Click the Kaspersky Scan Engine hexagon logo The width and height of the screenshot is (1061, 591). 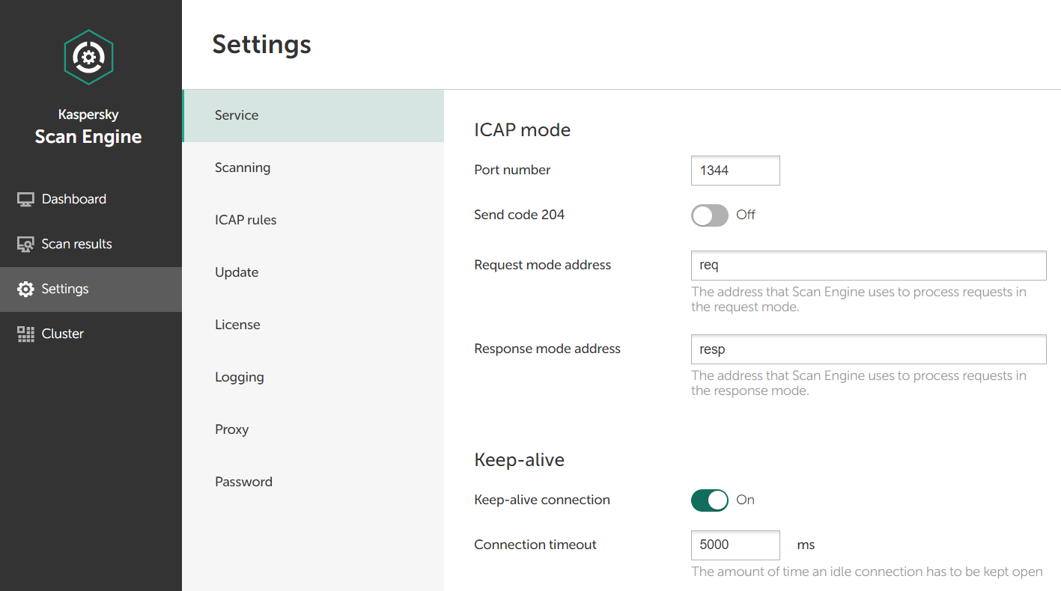[x=88, y=57]
